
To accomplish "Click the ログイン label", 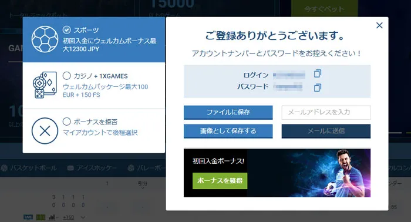I will click(256, 75).
